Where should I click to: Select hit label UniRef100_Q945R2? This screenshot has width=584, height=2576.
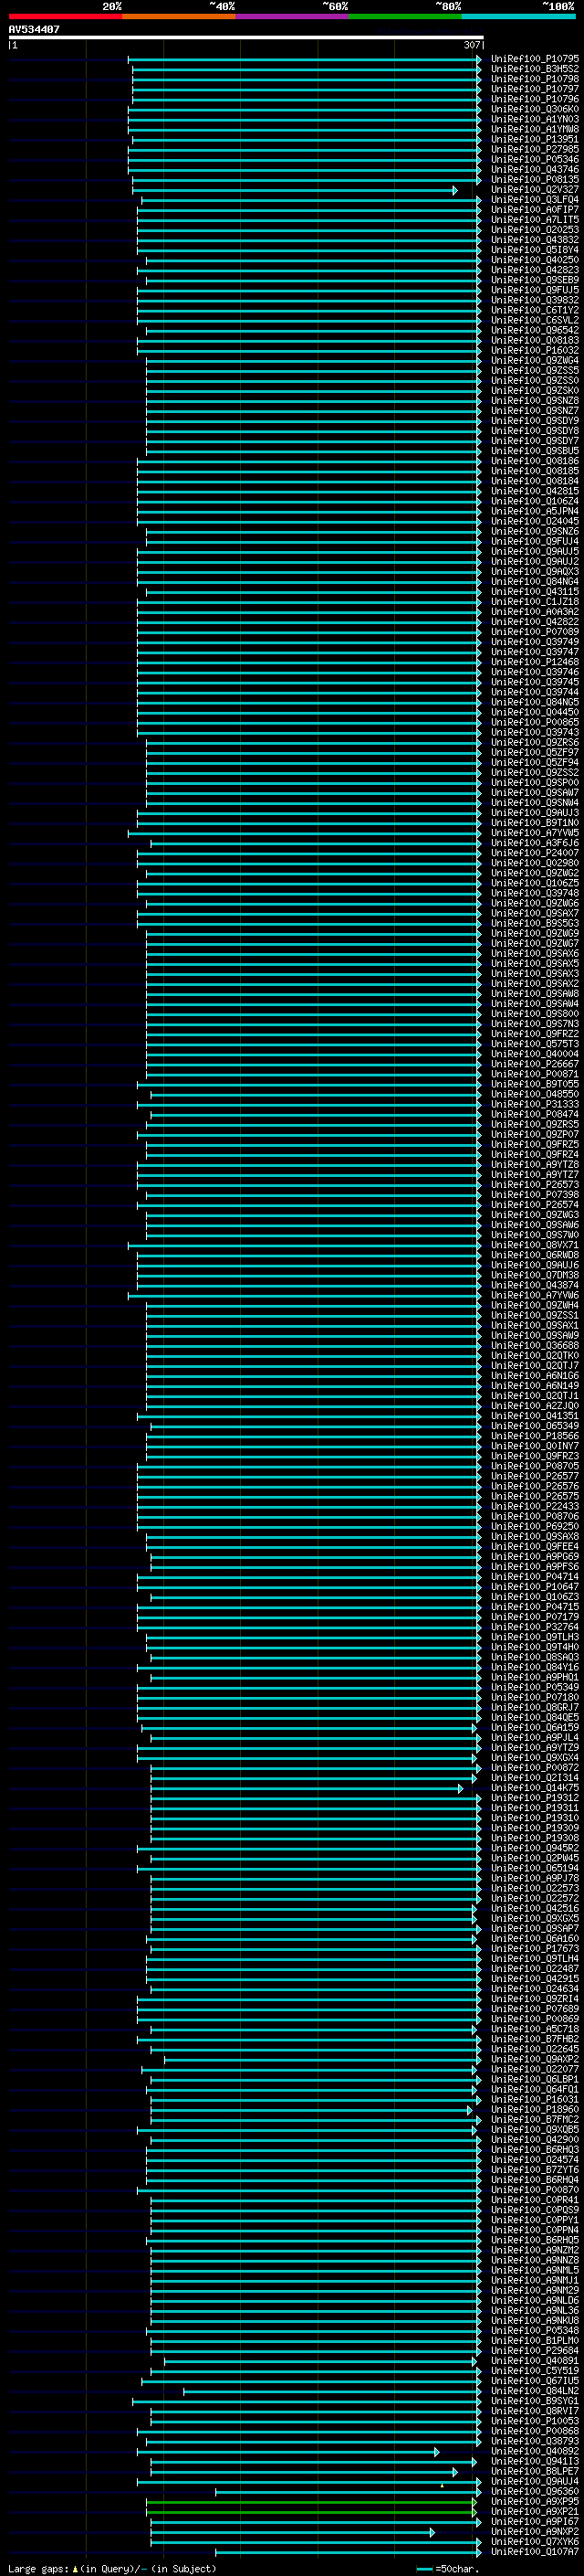534,1847
